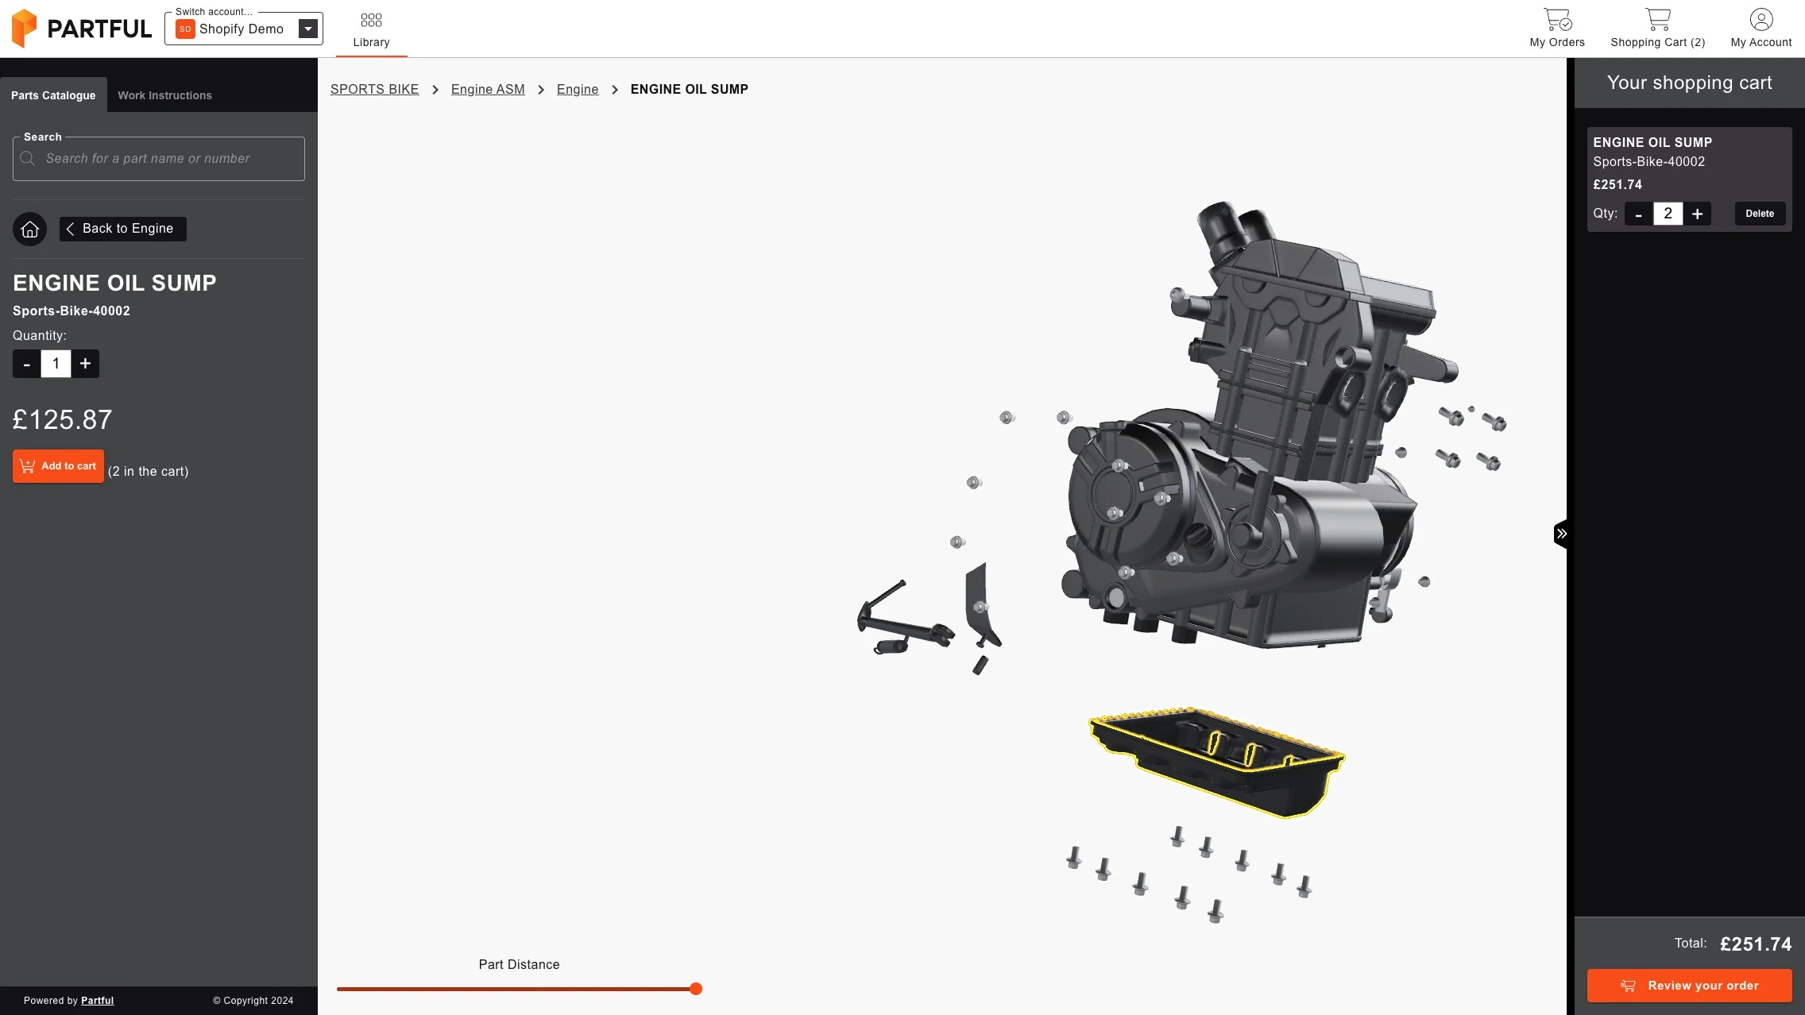Click the part name search field

[159, 159]
